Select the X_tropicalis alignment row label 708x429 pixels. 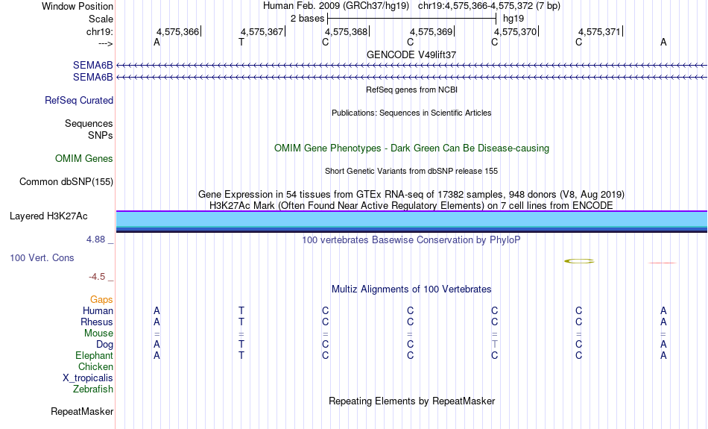(88, 378)
